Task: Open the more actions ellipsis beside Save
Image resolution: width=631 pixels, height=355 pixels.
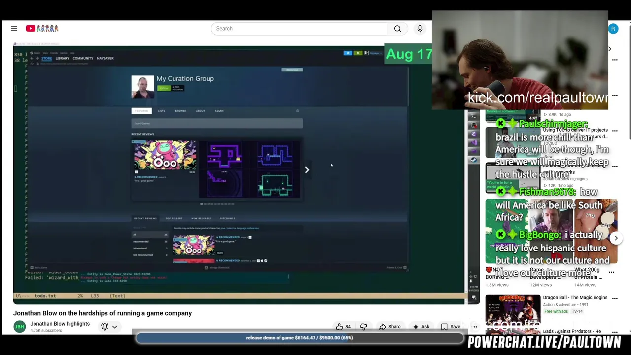Action: (x=474, y=327)
